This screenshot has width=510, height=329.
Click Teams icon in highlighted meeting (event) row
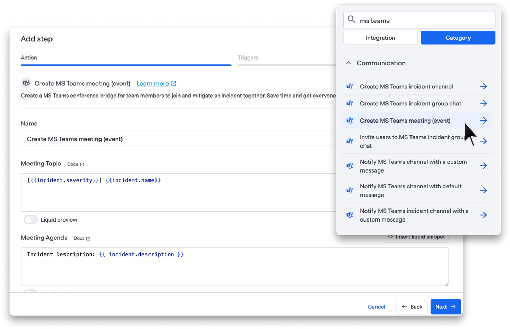click(x=350, y=121)
